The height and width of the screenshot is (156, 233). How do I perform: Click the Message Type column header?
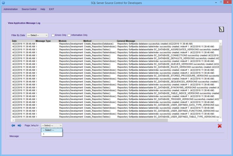pyautogui.click(x=43, y=41)
